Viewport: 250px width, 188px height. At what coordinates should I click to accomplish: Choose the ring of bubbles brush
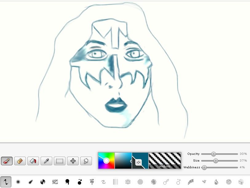pyautogui.click(x=178, y=182)
